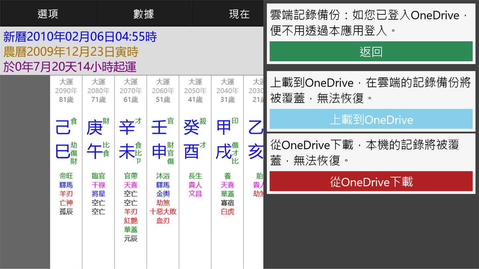Click the earthly branch 午
479x269 pixels.
coord(94,152)
